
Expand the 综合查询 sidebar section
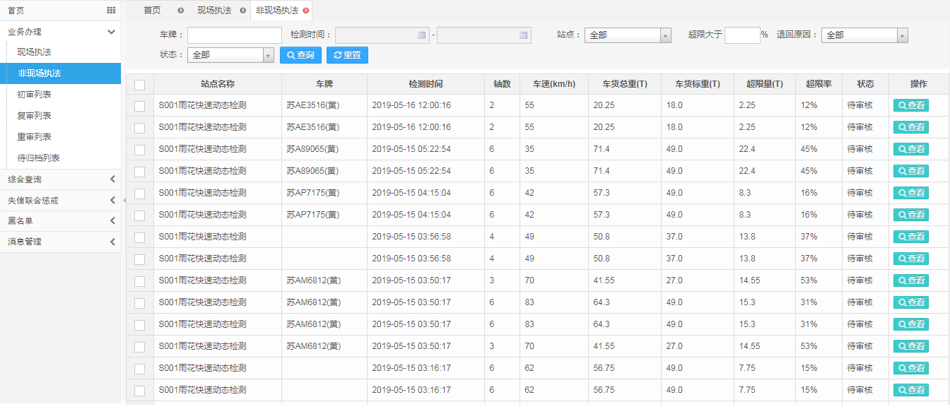[x=112, y=179]
